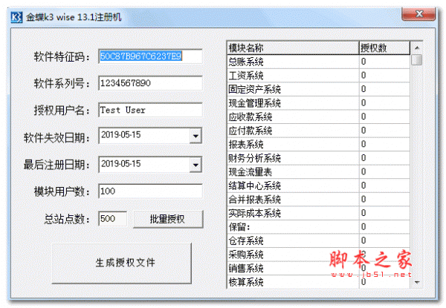Click the 授权数 cell for 实际成本系统
The image size is (446, 308).
coord(384,213)
